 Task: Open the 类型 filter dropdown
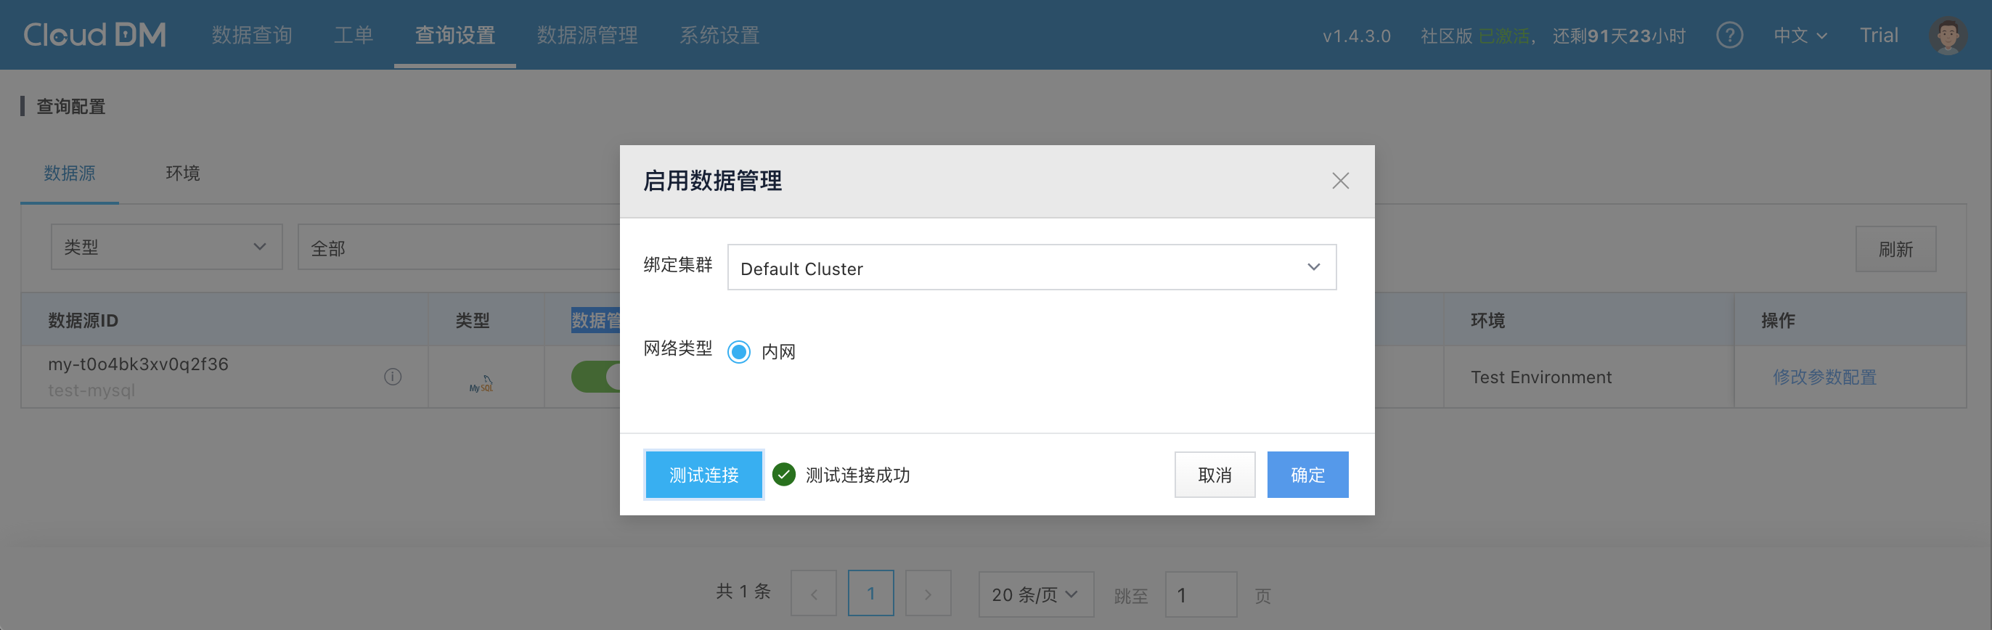[x=166, y=247]
